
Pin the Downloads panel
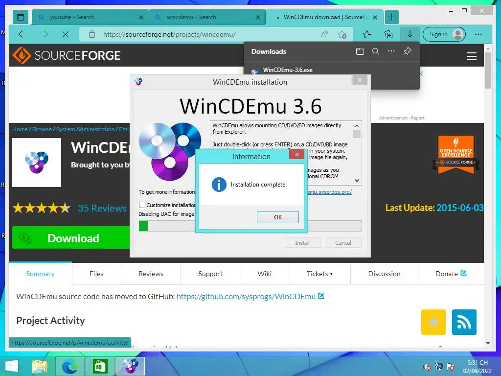(407, 51)
